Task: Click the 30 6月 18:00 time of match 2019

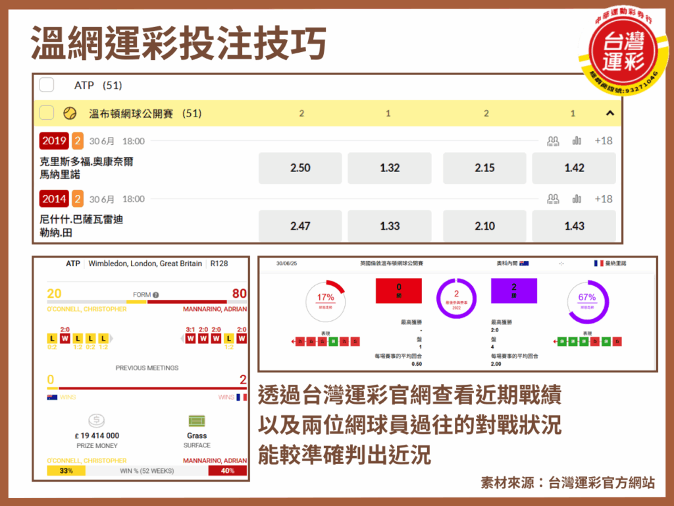Action: 117,141
